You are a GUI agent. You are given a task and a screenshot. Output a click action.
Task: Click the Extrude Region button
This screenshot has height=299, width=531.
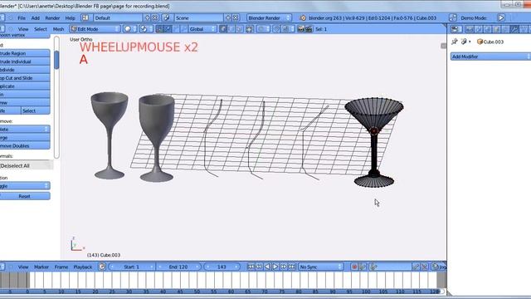(x=25, y=53)
